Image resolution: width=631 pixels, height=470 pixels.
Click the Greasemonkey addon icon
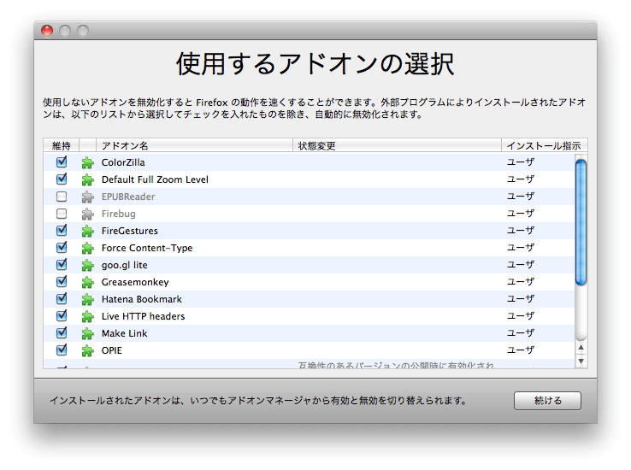pyautogui.click(x=86, y=282)
